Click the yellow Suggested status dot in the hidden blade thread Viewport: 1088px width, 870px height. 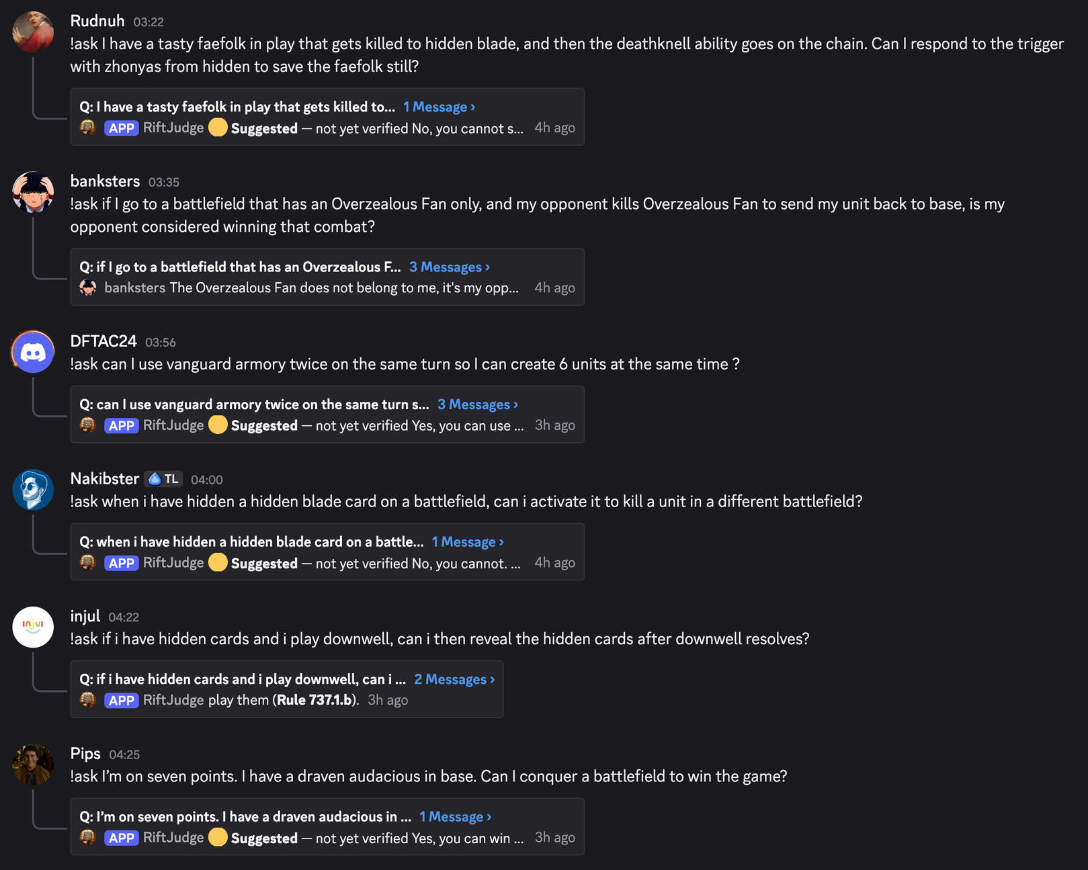click(218, 562)
